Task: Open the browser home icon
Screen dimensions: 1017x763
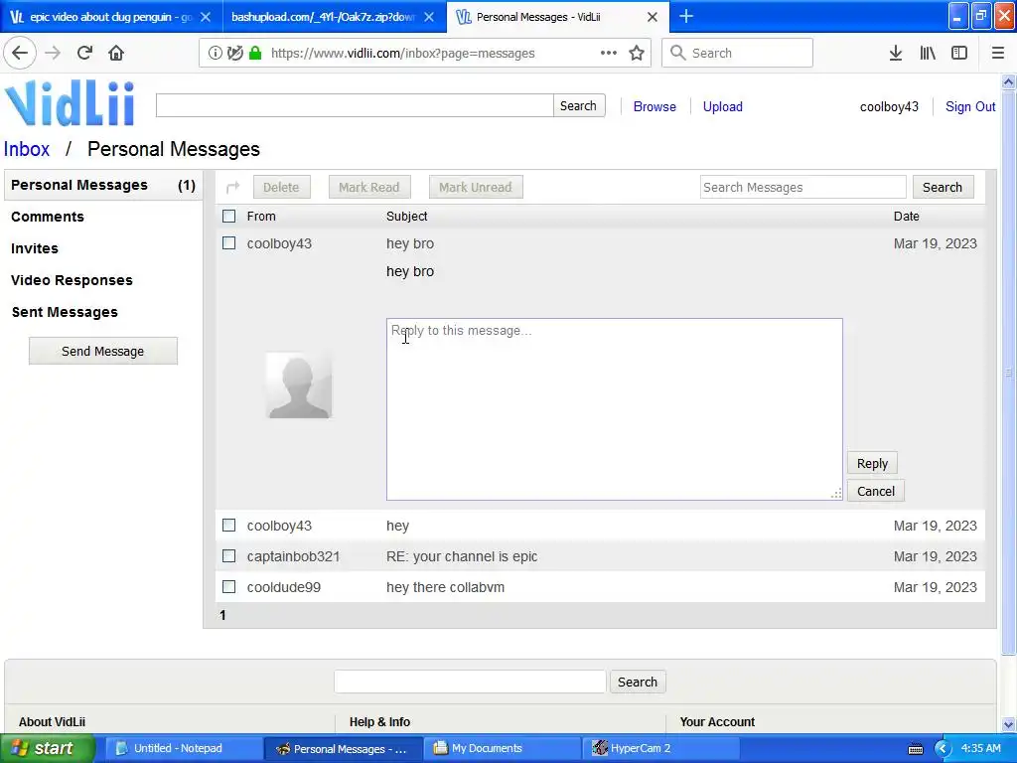Action: pyautogui.click(x=116, y=53)
